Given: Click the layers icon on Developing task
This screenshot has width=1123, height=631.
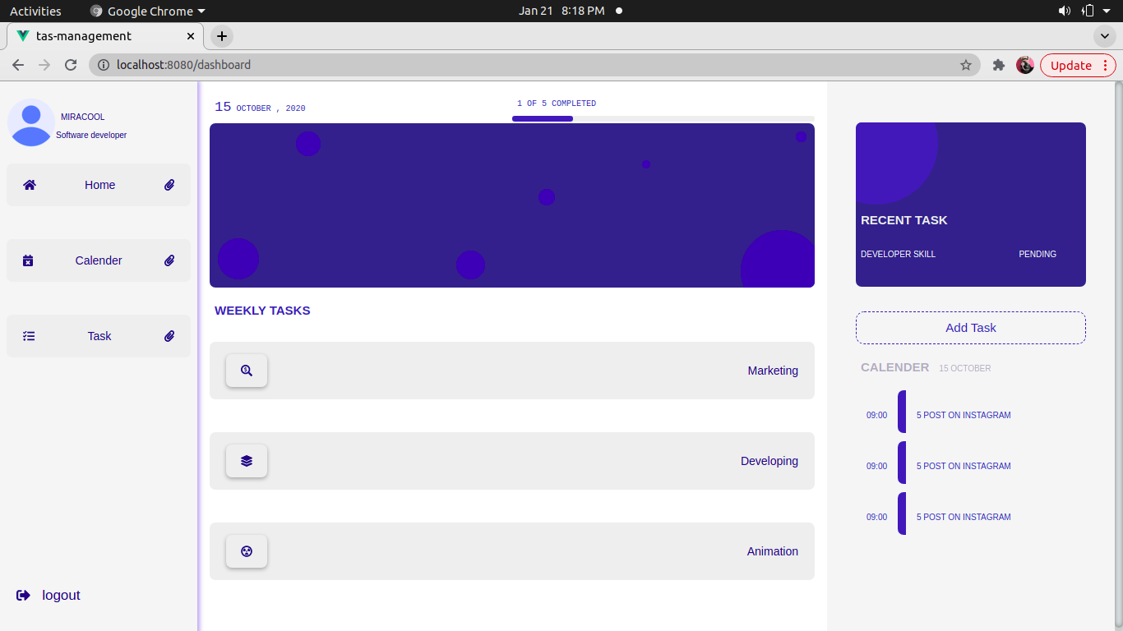Looking at the screenshot, I should click(247, 461).
